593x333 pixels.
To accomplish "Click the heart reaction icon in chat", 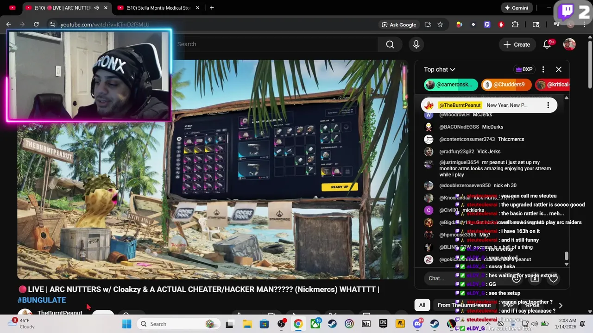I will point(553,278).
